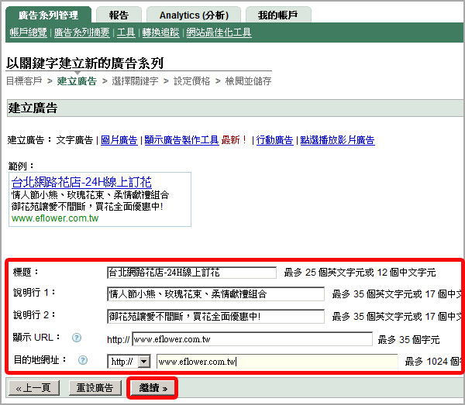Click the 建立廣告 step in breadcrumb
This screenshot has height=405, width=465.
coord(77,81)
